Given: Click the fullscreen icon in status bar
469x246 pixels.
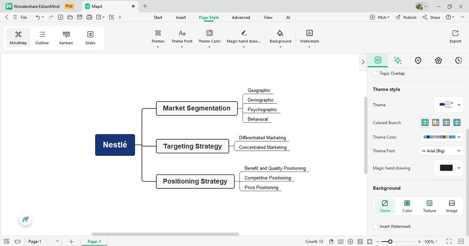Looking at the screenshot, I should [x=449, y=241].
